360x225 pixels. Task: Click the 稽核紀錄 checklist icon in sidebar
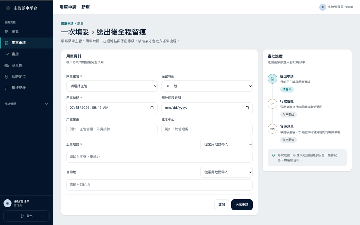[x=7, y=88]
